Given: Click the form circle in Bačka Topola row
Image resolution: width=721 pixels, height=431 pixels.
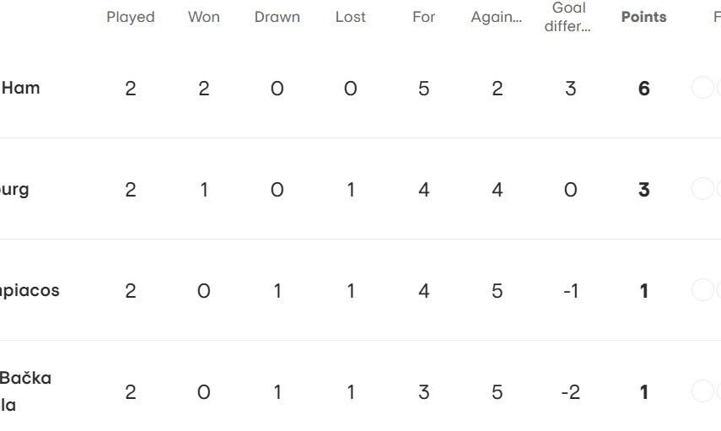Looking at the screenshot, I should point(702,391).
